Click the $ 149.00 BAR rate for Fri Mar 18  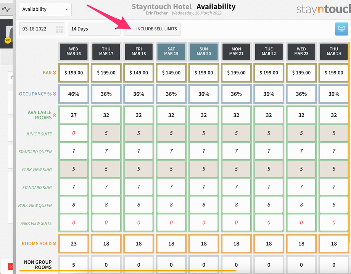click(x=138, y=73)
